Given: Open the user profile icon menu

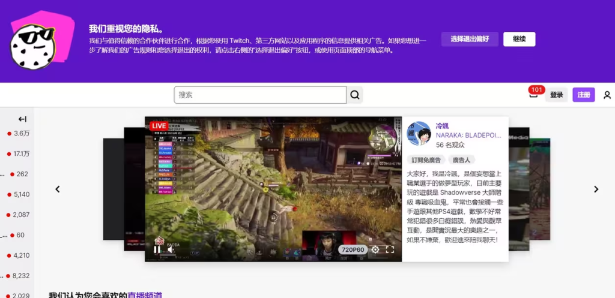Looking at the screenshot, I should pos(607,95).
